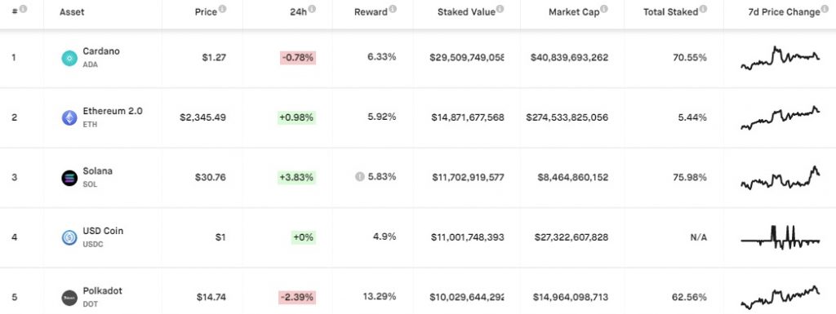836x314 pixels.
Task: Click the Ethereum 2.0 coin icon
Action: point(69,117)
